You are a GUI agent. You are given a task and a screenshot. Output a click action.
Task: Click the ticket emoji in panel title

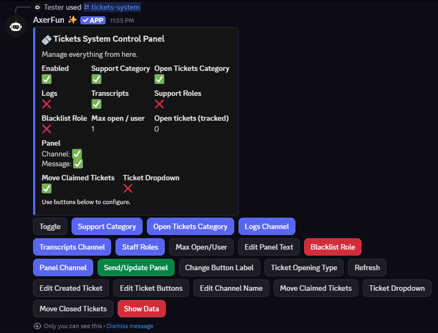(47, 39)
